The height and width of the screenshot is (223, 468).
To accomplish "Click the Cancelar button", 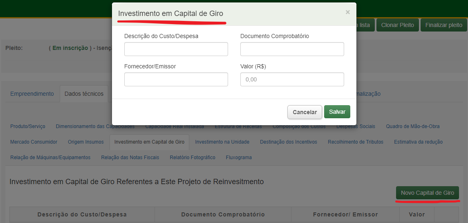I will coord(305,112).
